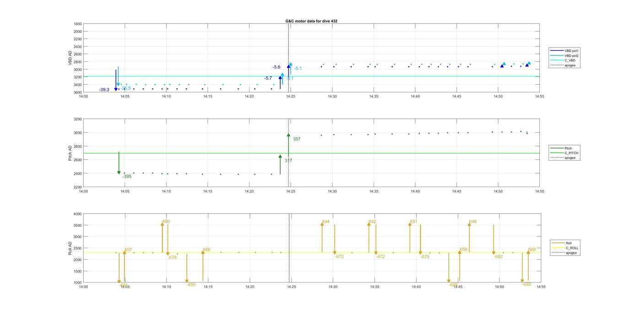Click the 657 roll data label
Viewport: 641px width, 317px height.
128,250
